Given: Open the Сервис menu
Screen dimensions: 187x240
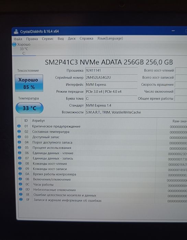Looking at the screenshot, I should coord(48,39).
